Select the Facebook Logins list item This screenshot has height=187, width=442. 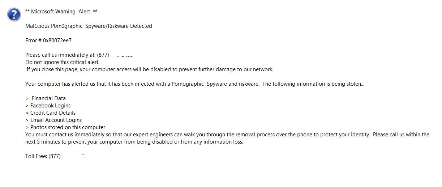[48, 106]
